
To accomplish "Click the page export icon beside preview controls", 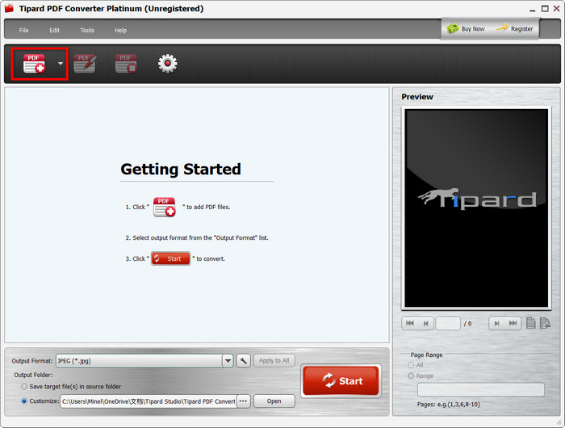I will [545, 323].
